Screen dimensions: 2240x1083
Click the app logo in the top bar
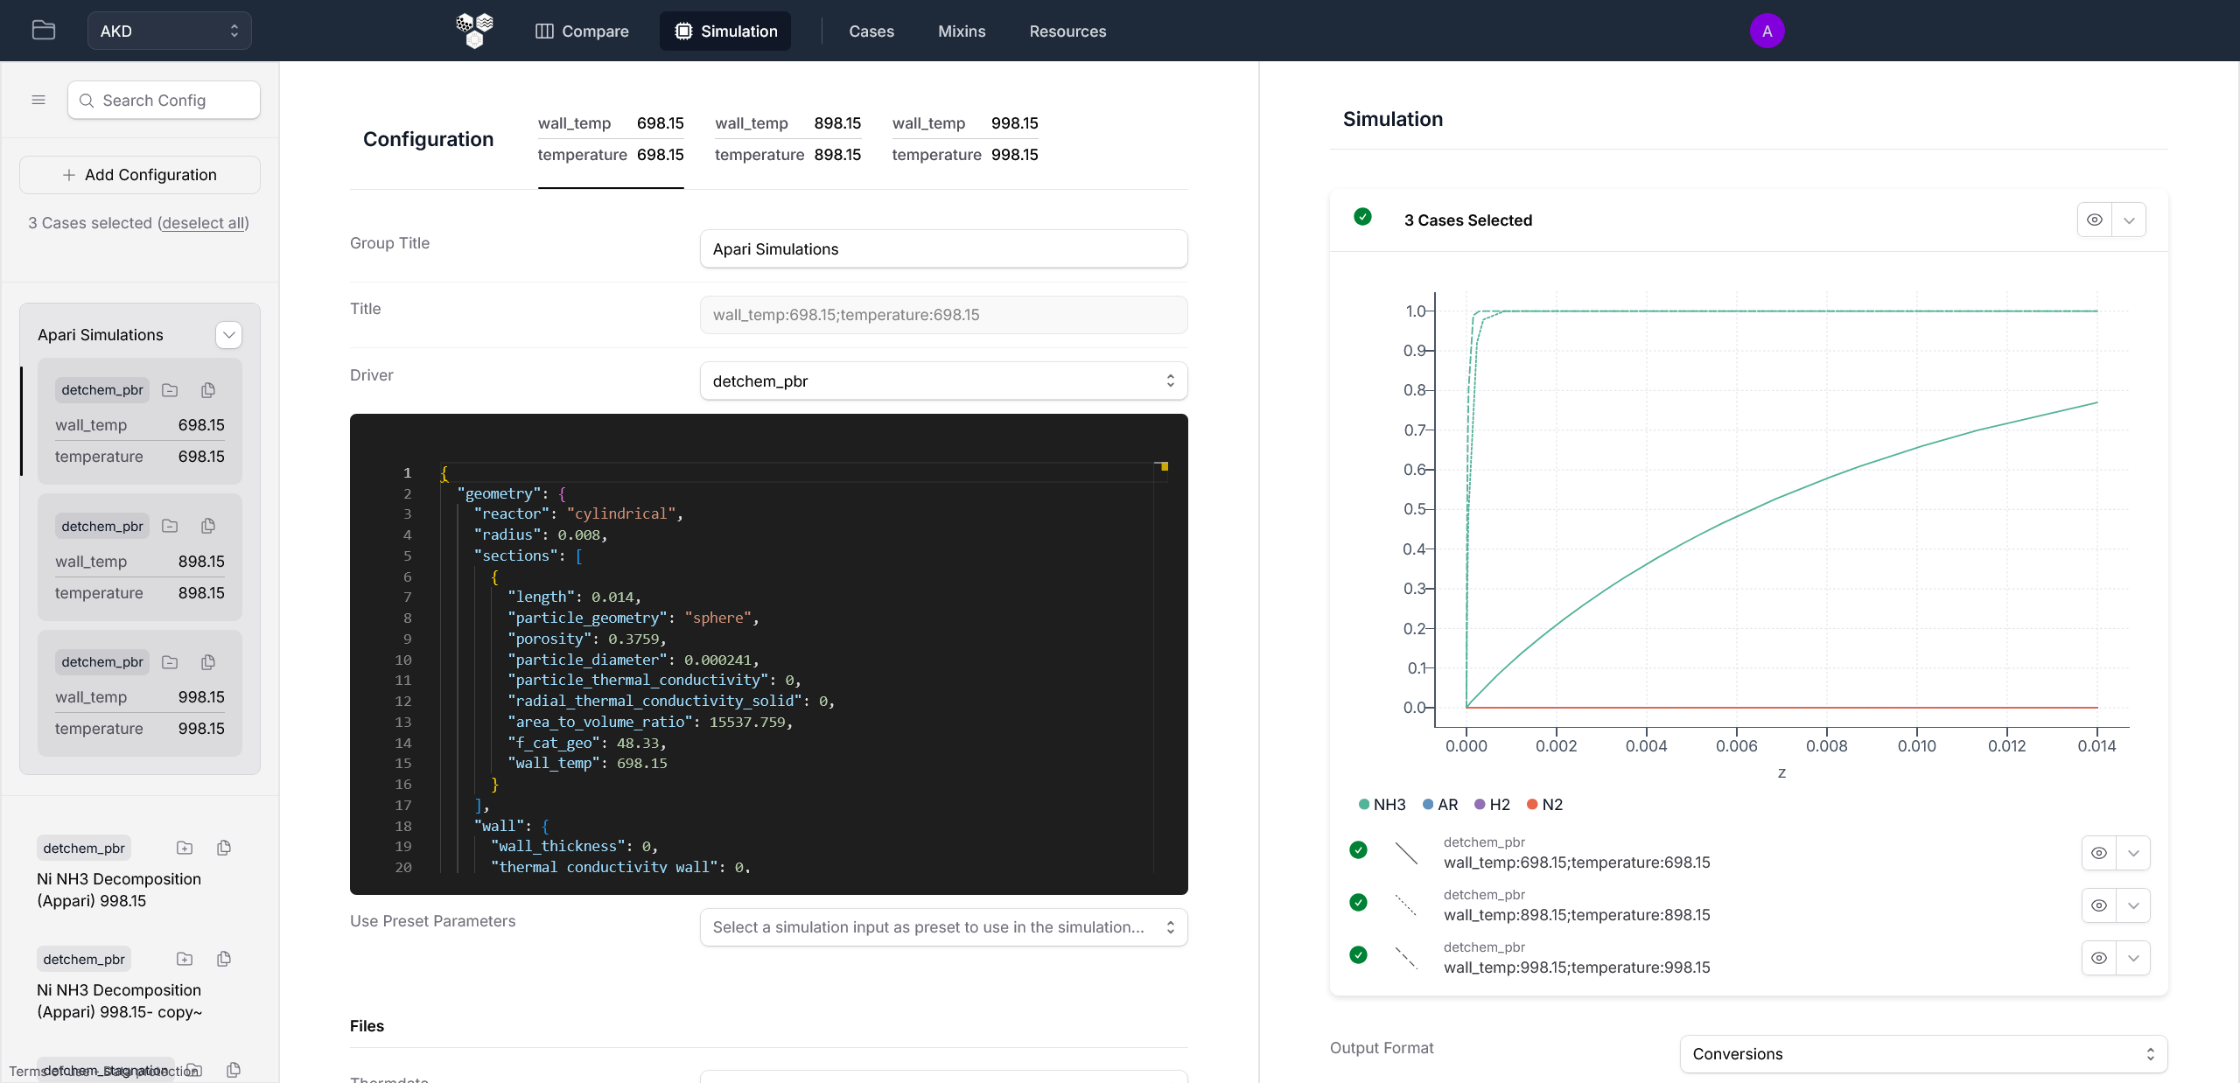tap(474, 31)
